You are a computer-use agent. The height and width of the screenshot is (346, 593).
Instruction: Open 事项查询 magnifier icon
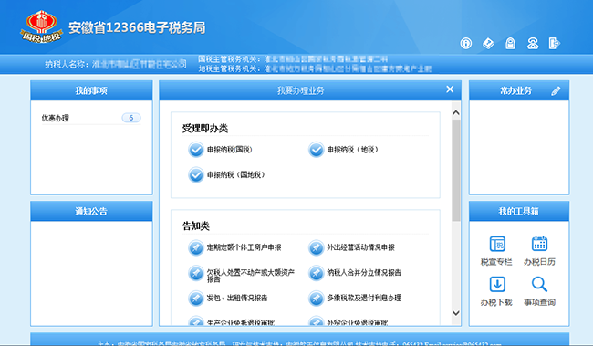pyautogui.click(x=539, y=284)
